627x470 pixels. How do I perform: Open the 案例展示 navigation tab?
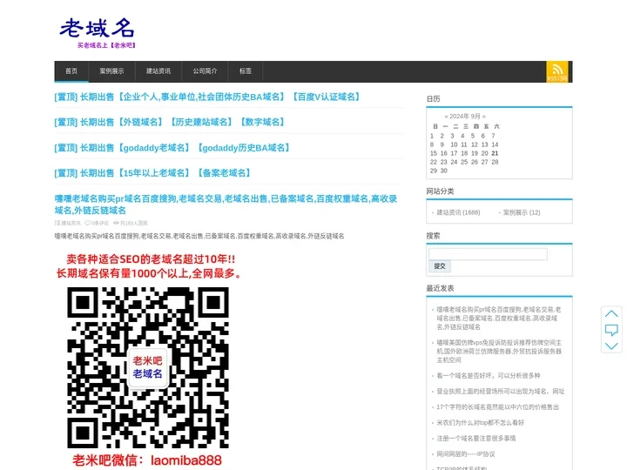tap(111, 71)
